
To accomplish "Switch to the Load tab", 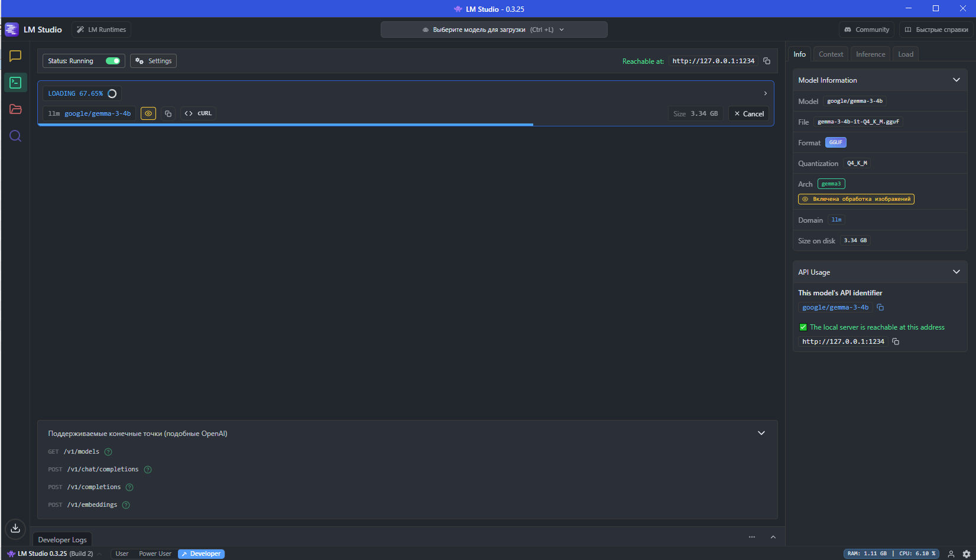I will [906, 54].
